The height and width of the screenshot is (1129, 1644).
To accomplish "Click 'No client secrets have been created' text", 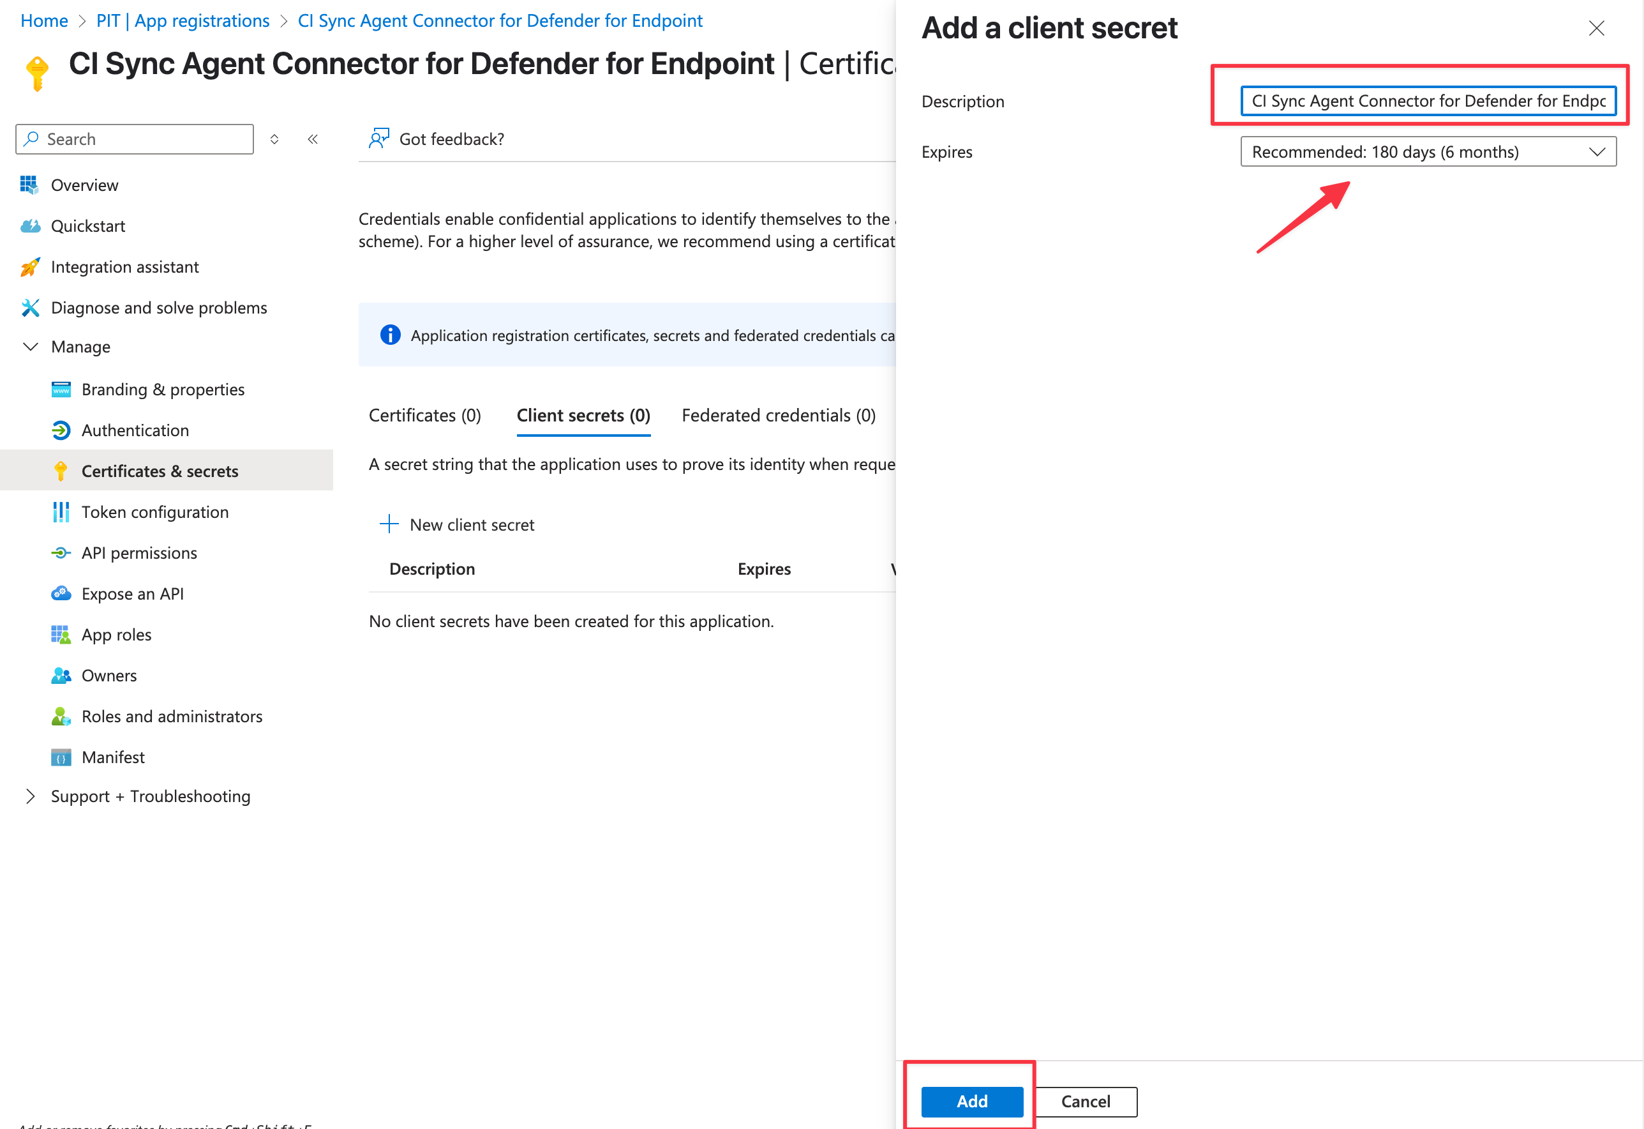I will click(571, 621).
